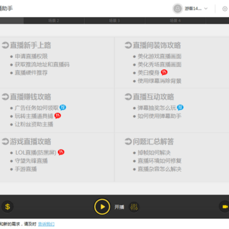Image resolution: width=229 pixels, height=229 pixels.
Task: Click the 直播互动攻略 section heading
Action: (153, 97)
